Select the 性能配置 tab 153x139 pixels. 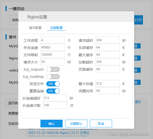click(56, 28)
